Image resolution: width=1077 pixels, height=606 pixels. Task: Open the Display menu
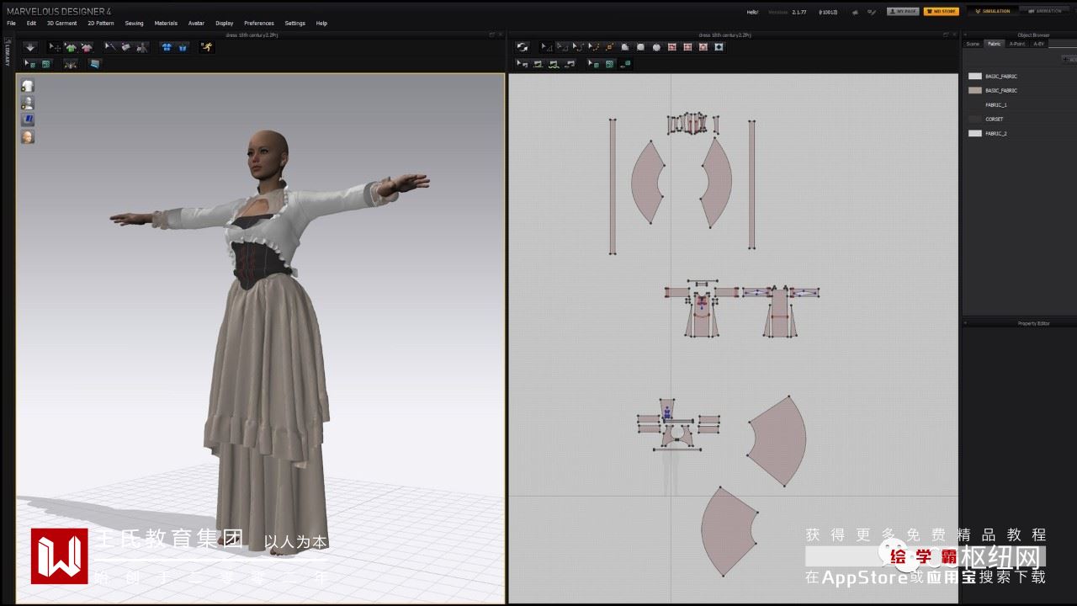225,24
